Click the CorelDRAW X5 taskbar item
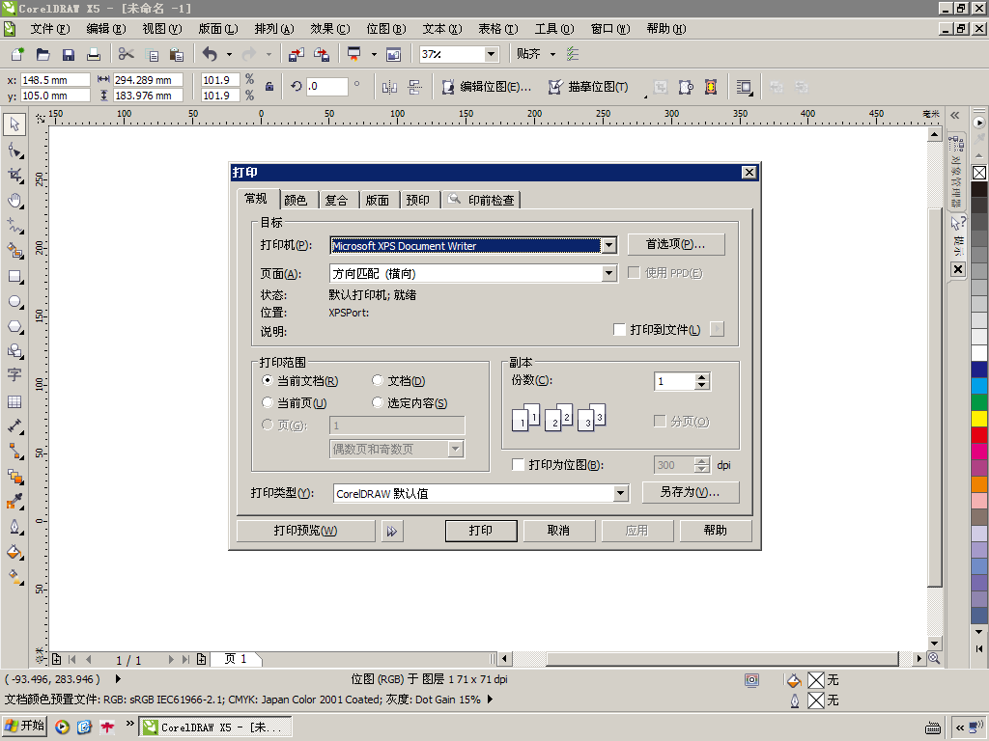 tap(215, 727)
